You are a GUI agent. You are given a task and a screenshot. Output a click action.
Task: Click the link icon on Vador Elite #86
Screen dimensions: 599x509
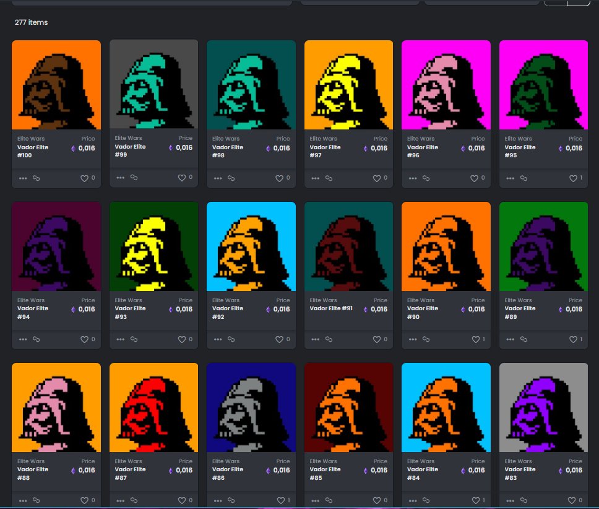point(231,500)
